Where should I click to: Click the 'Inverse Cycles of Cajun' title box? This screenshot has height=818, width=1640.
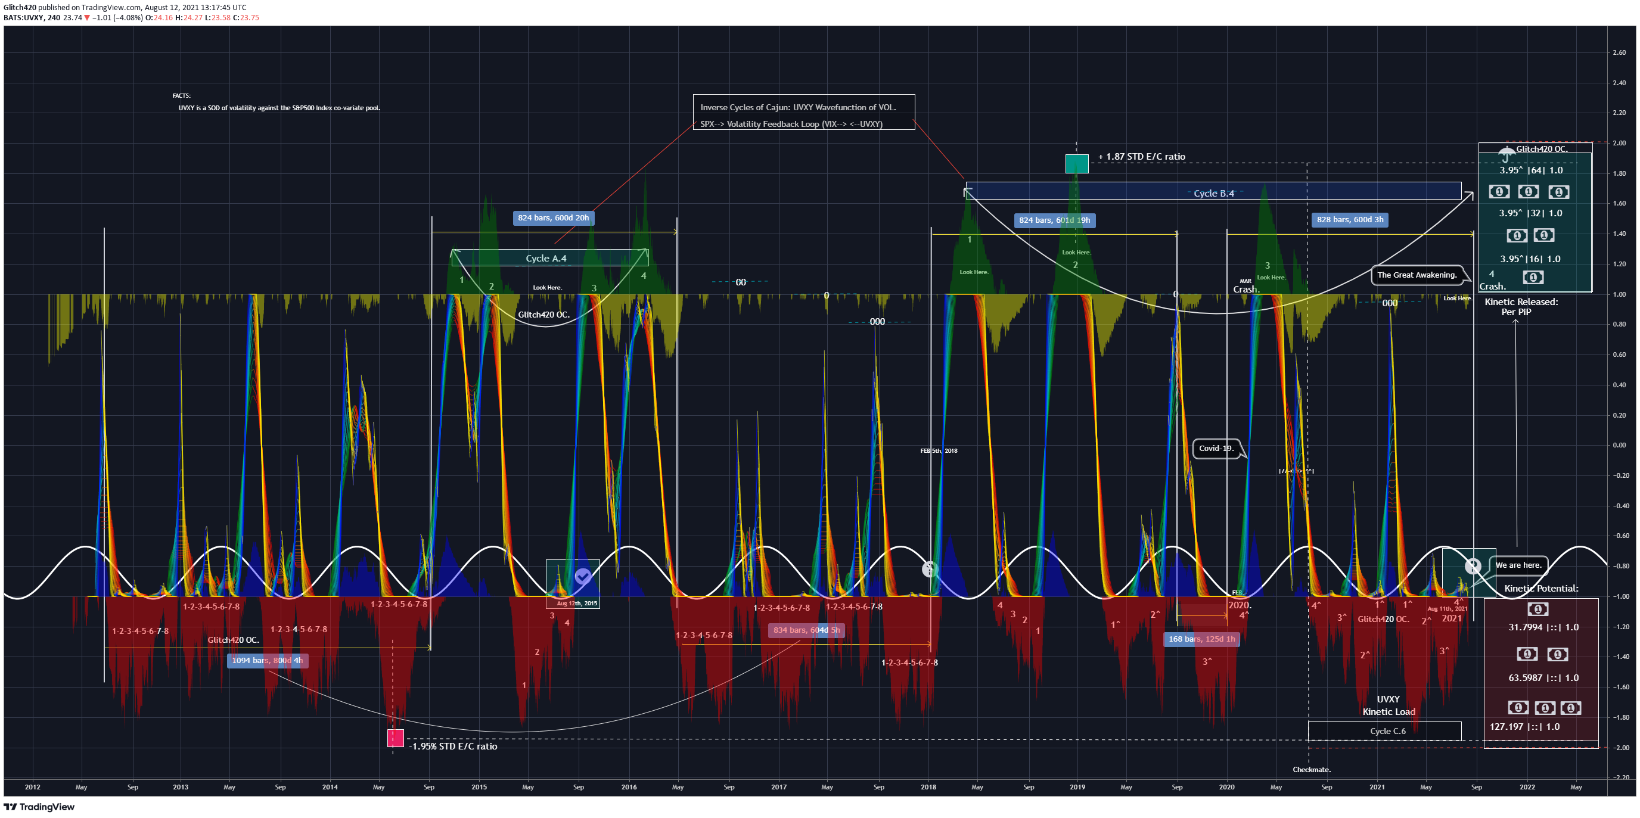tap(803, 112)
